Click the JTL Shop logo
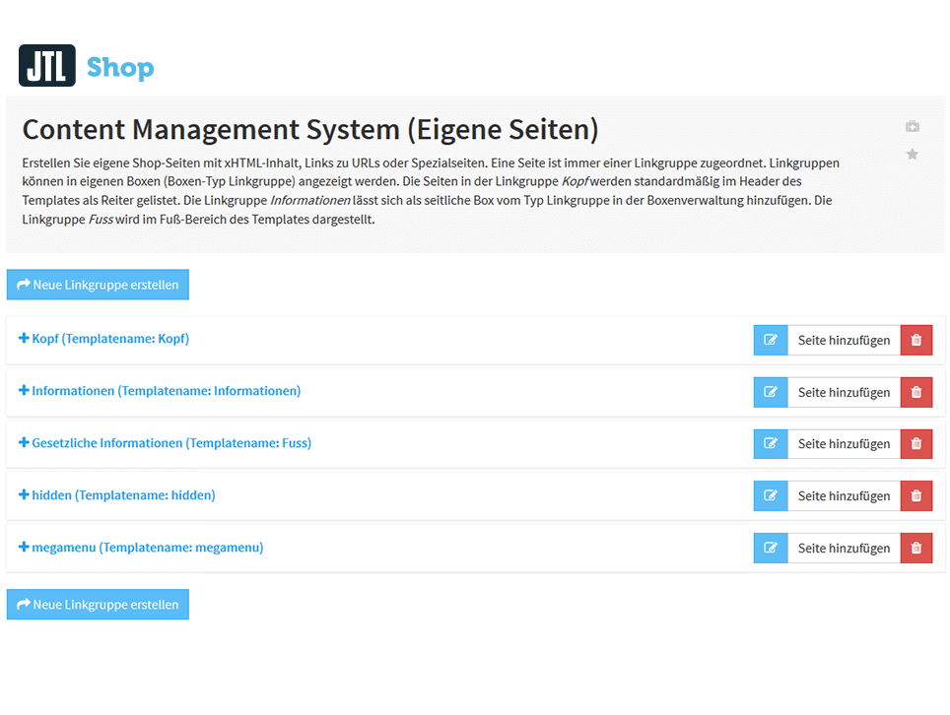This screenshot has width=950, height=715. click(x=86, y=65)
